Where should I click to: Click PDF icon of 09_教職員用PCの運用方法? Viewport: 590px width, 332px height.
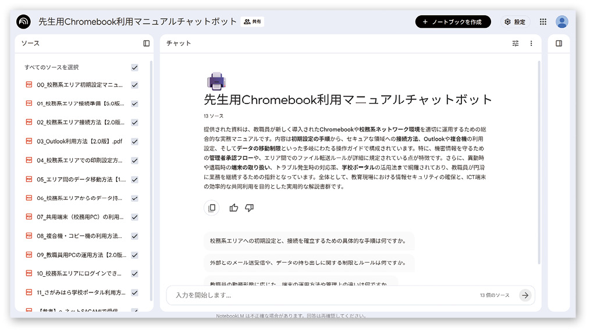[29, 255]
